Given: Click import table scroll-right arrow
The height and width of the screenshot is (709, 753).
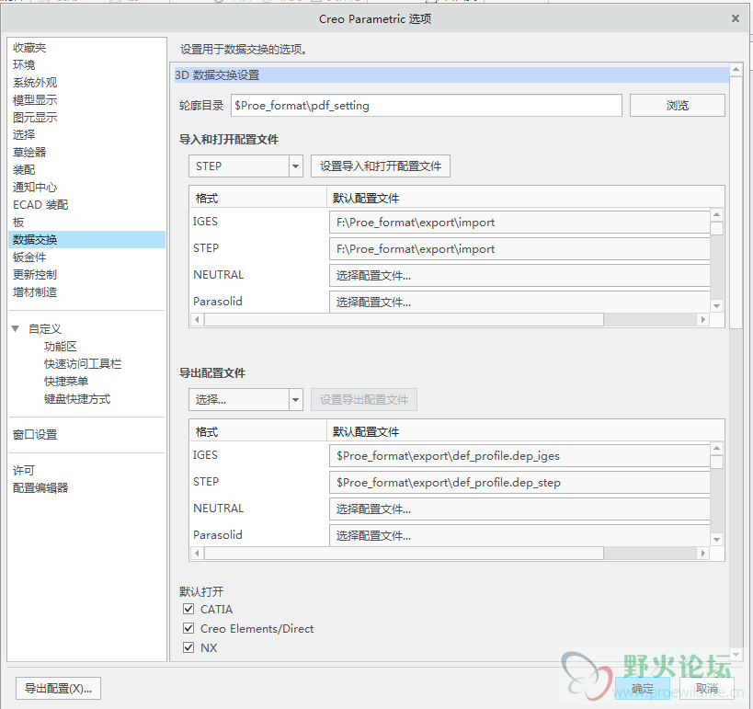Looking at the screenshot, I should 703,319.
